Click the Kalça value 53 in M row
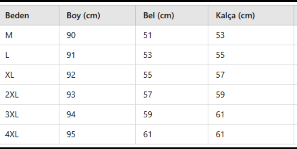This screenshot has width=297, height=149. click(x=251, y=35)
